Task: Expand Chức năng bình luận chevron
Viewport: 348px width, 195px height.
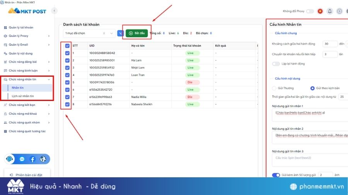Action: point(49,71)
